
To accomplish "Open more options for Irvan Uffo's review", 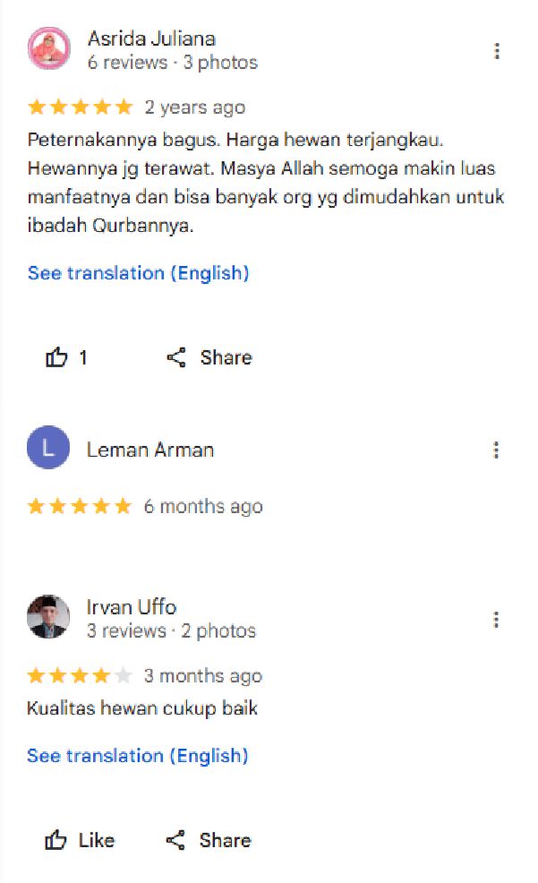I will point(496,619).
